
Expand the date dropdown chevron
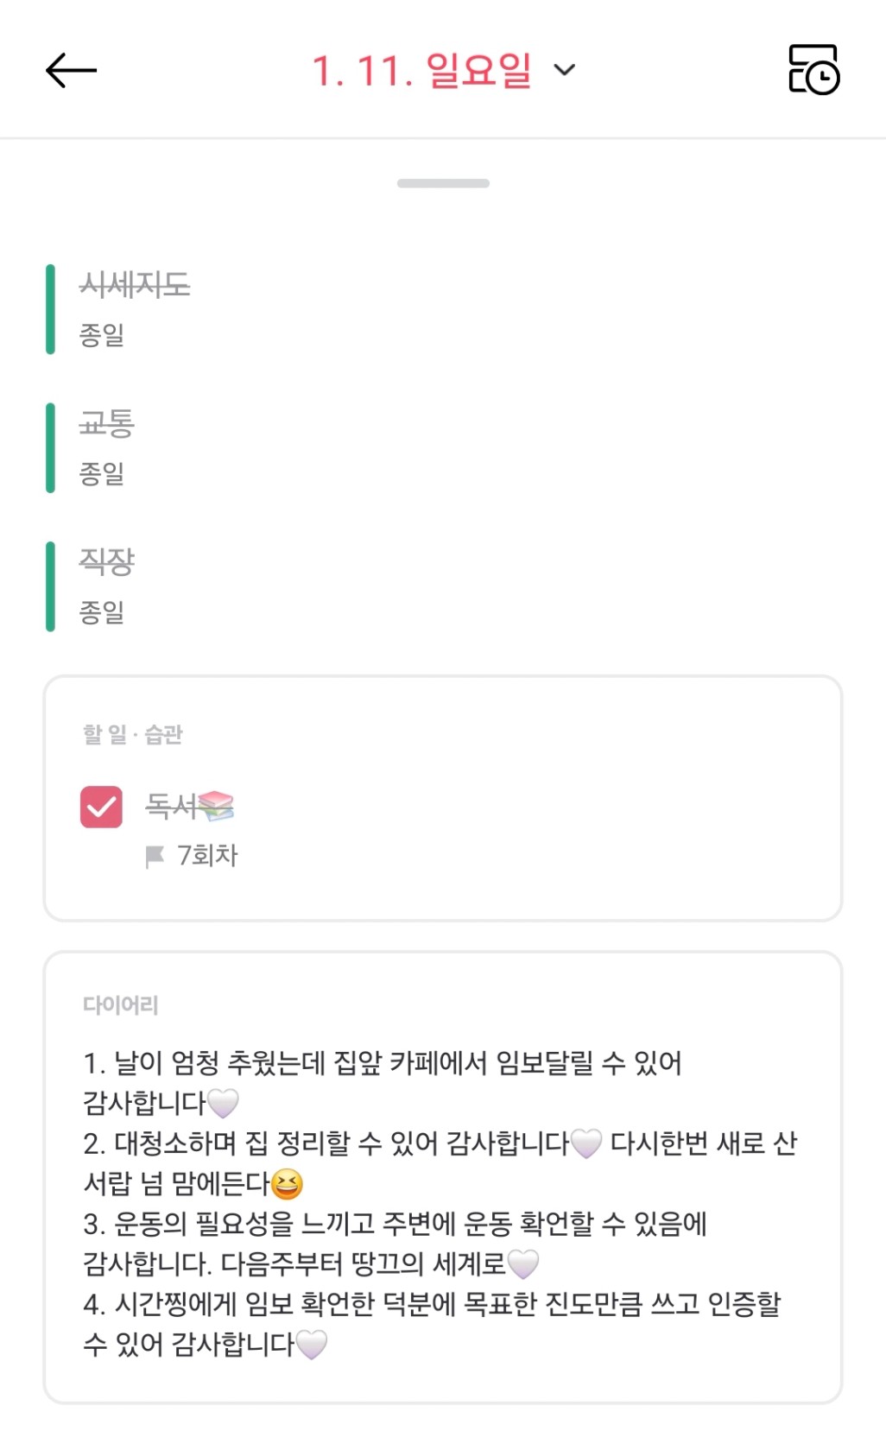click(x=564, y=70)
